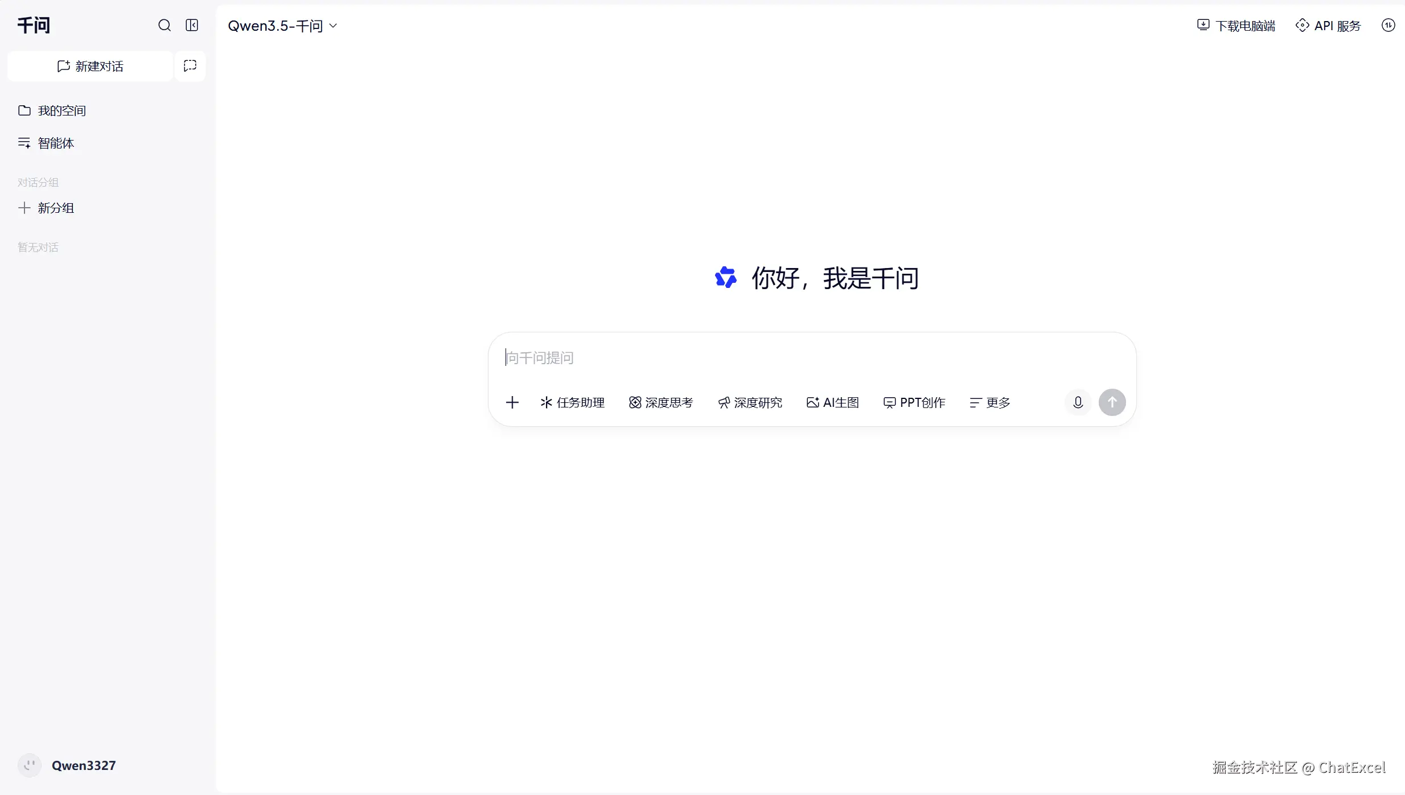Start a 新建对话
This screenshot has height=795, width=1405.
point(90,67)
